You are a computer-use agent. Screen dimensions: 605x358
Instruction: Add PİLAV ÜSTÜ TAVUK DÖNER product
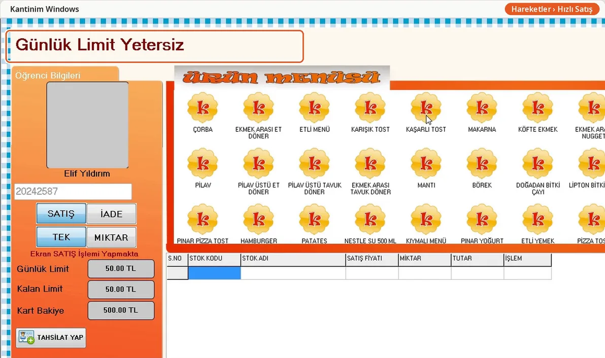315,163
